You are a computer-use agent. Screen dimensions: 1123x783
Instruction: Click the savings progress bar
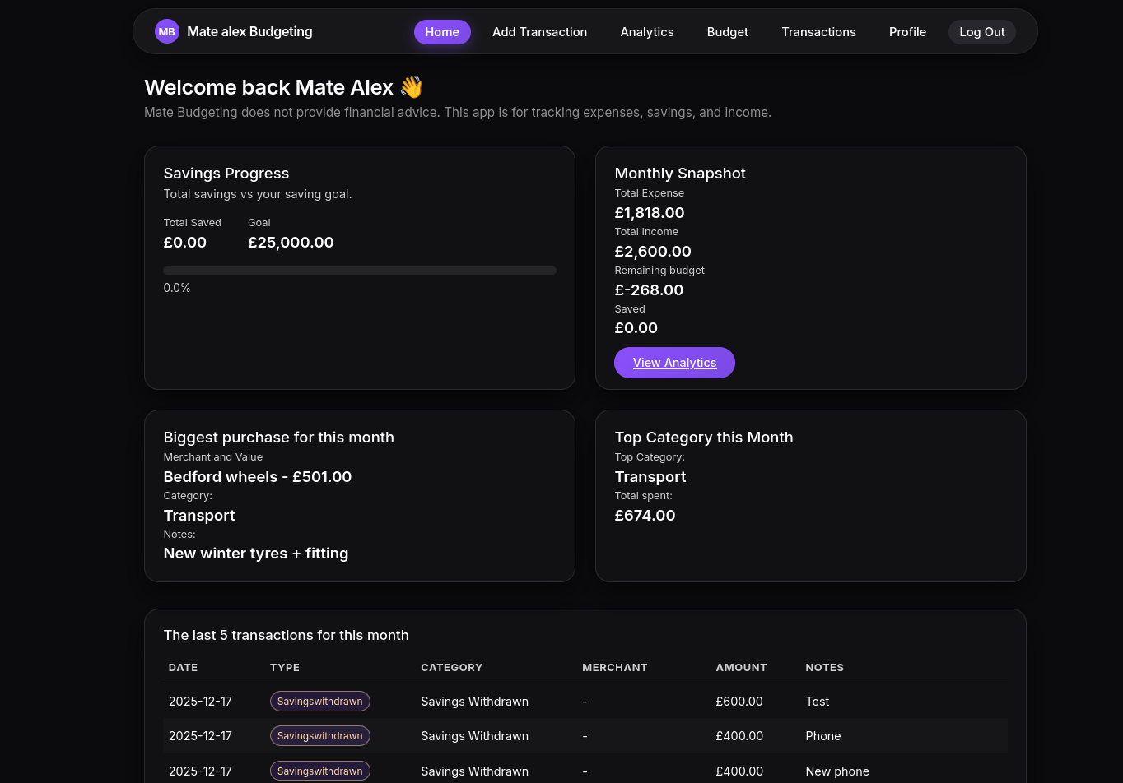360,270
